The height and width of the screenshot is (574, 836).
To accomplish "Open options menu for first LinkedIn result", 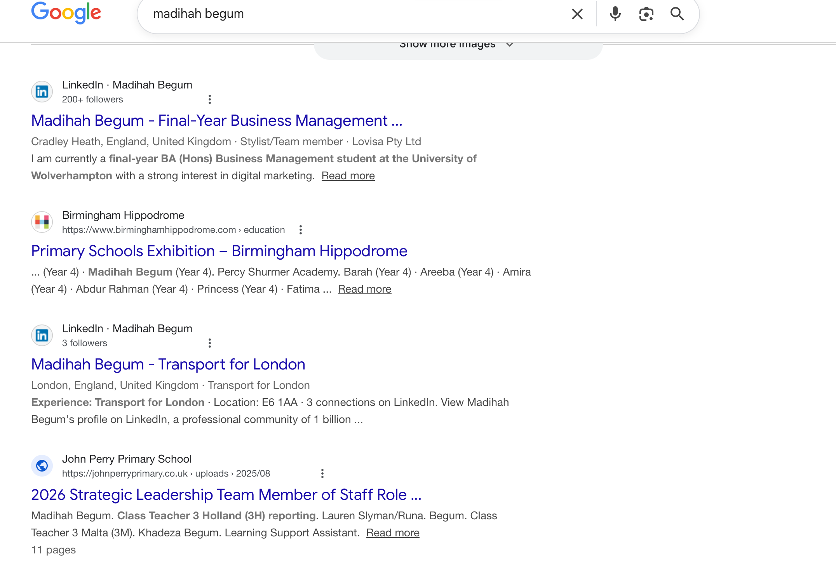I will pyautogui.click(x=210, y=99).
